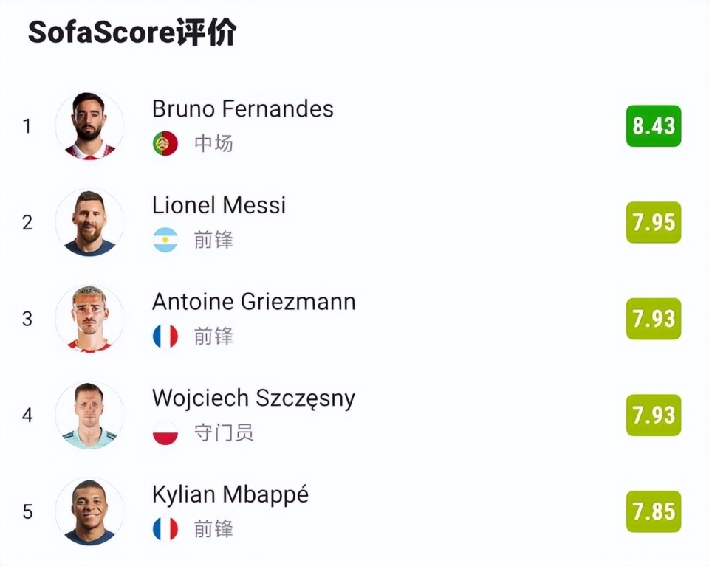The height and width of the screenshot is (566, 709).
Task: Open the Kylian Mbappé player name
Action: [x=230, y=495]
